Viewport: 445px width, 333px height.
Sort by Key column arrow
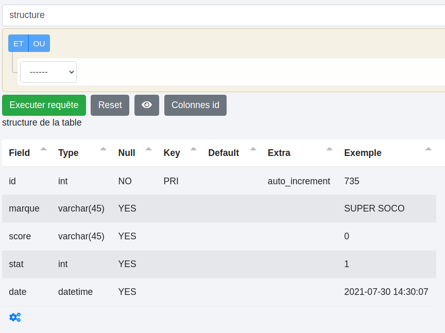click(x=194, y=149)
